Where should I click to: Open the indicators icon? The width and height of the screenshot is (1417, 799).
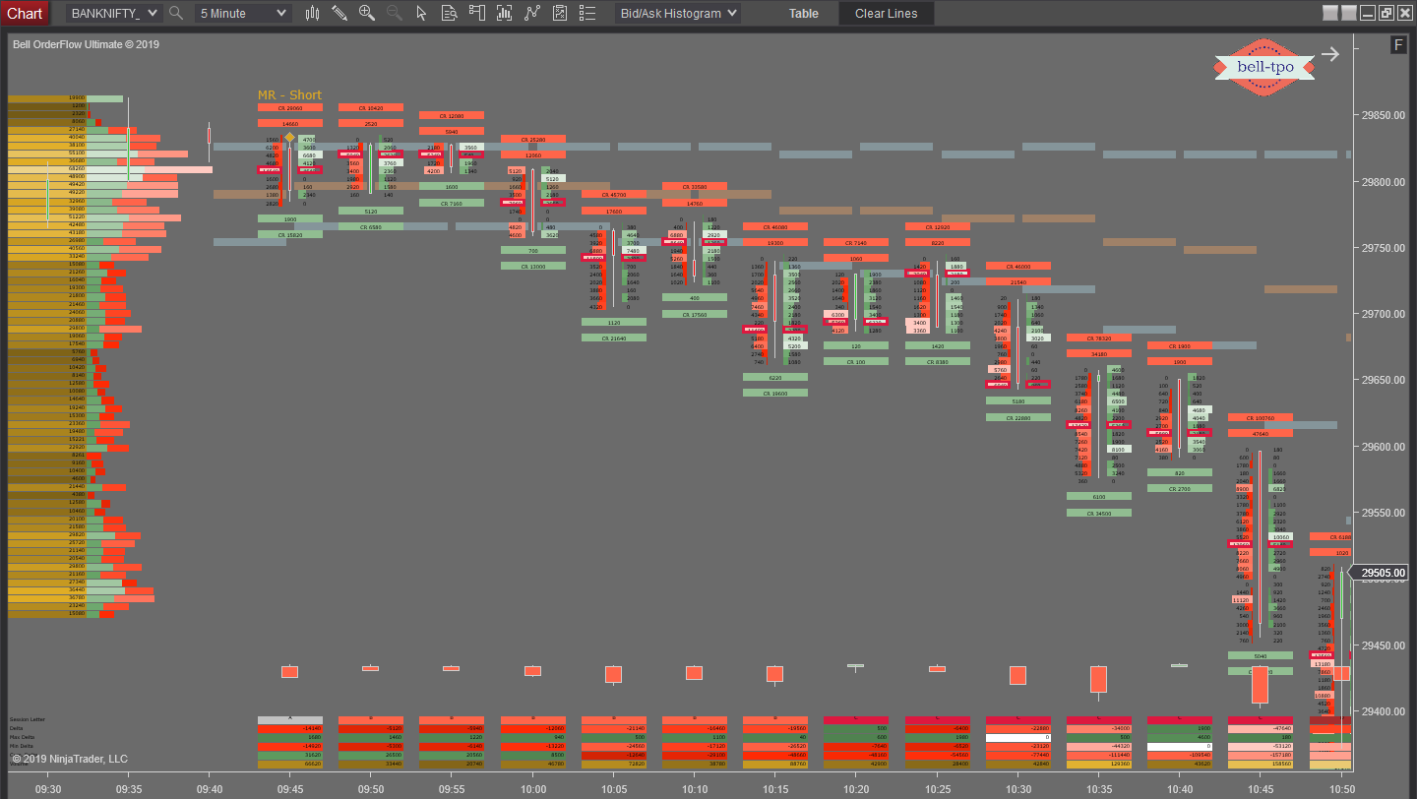pyautogui.click(x=504, y=14)
